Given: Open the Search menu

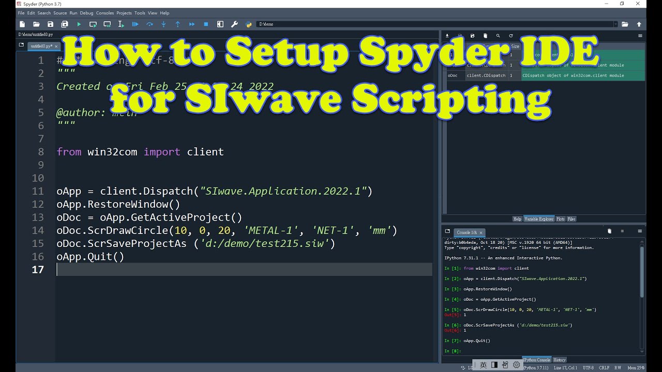Looking at the screenshot, I should click(x=44, y=13).
